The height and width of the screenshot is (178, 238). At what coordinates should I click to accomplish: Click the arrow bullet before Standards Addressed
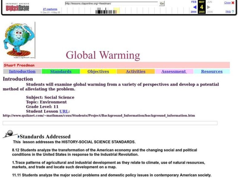tap(18, 136)
